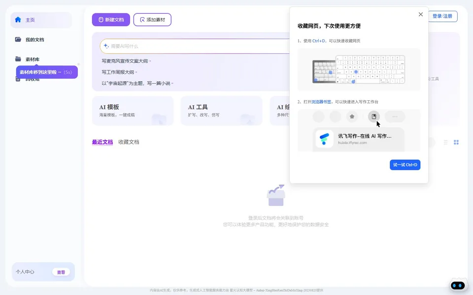
Task: Open 我的文档 in the sidebar
Action: point(34,40)
